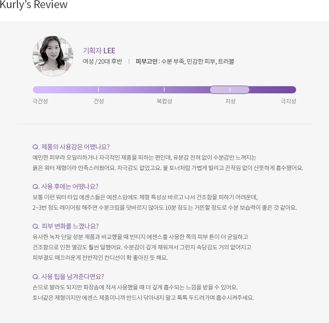Click the 피부고민 skin concerns text
The image size is (329, 323).
click(185, 61)
